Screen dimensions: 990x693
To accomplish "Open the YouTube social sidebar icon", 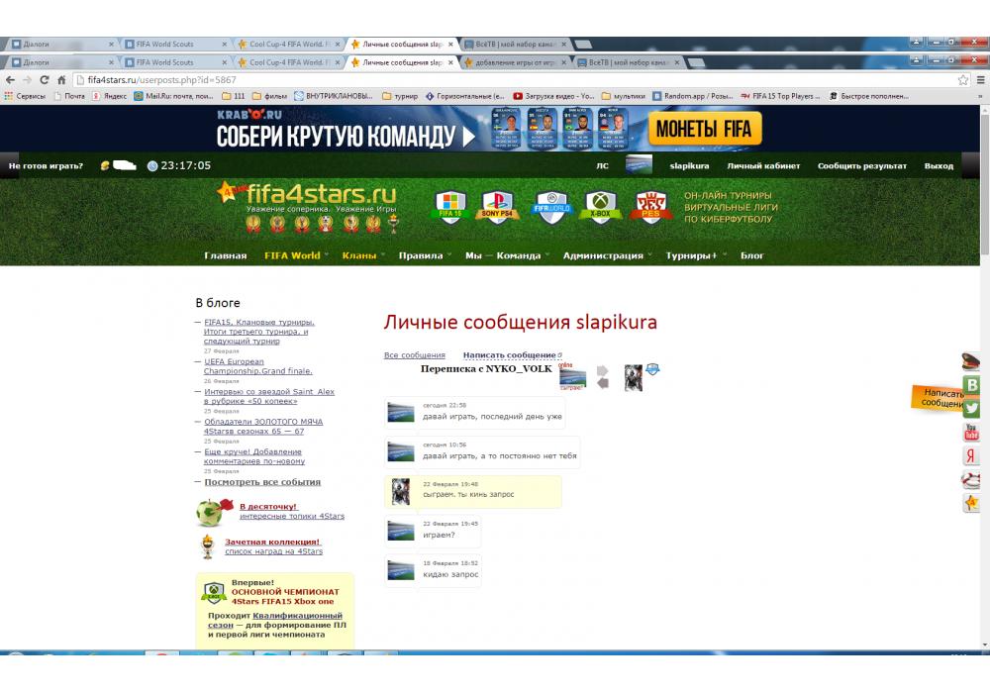I will pos(972,433).
